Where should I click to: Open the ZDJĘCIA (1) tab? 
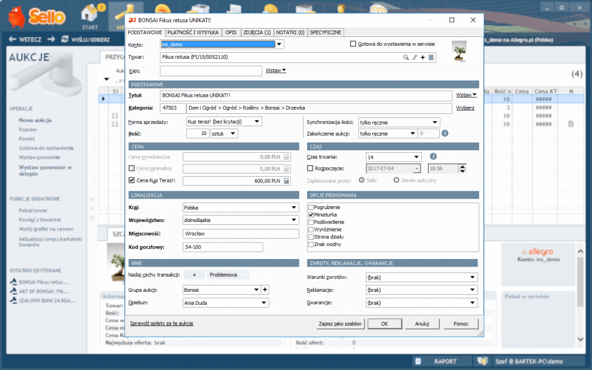257,32
